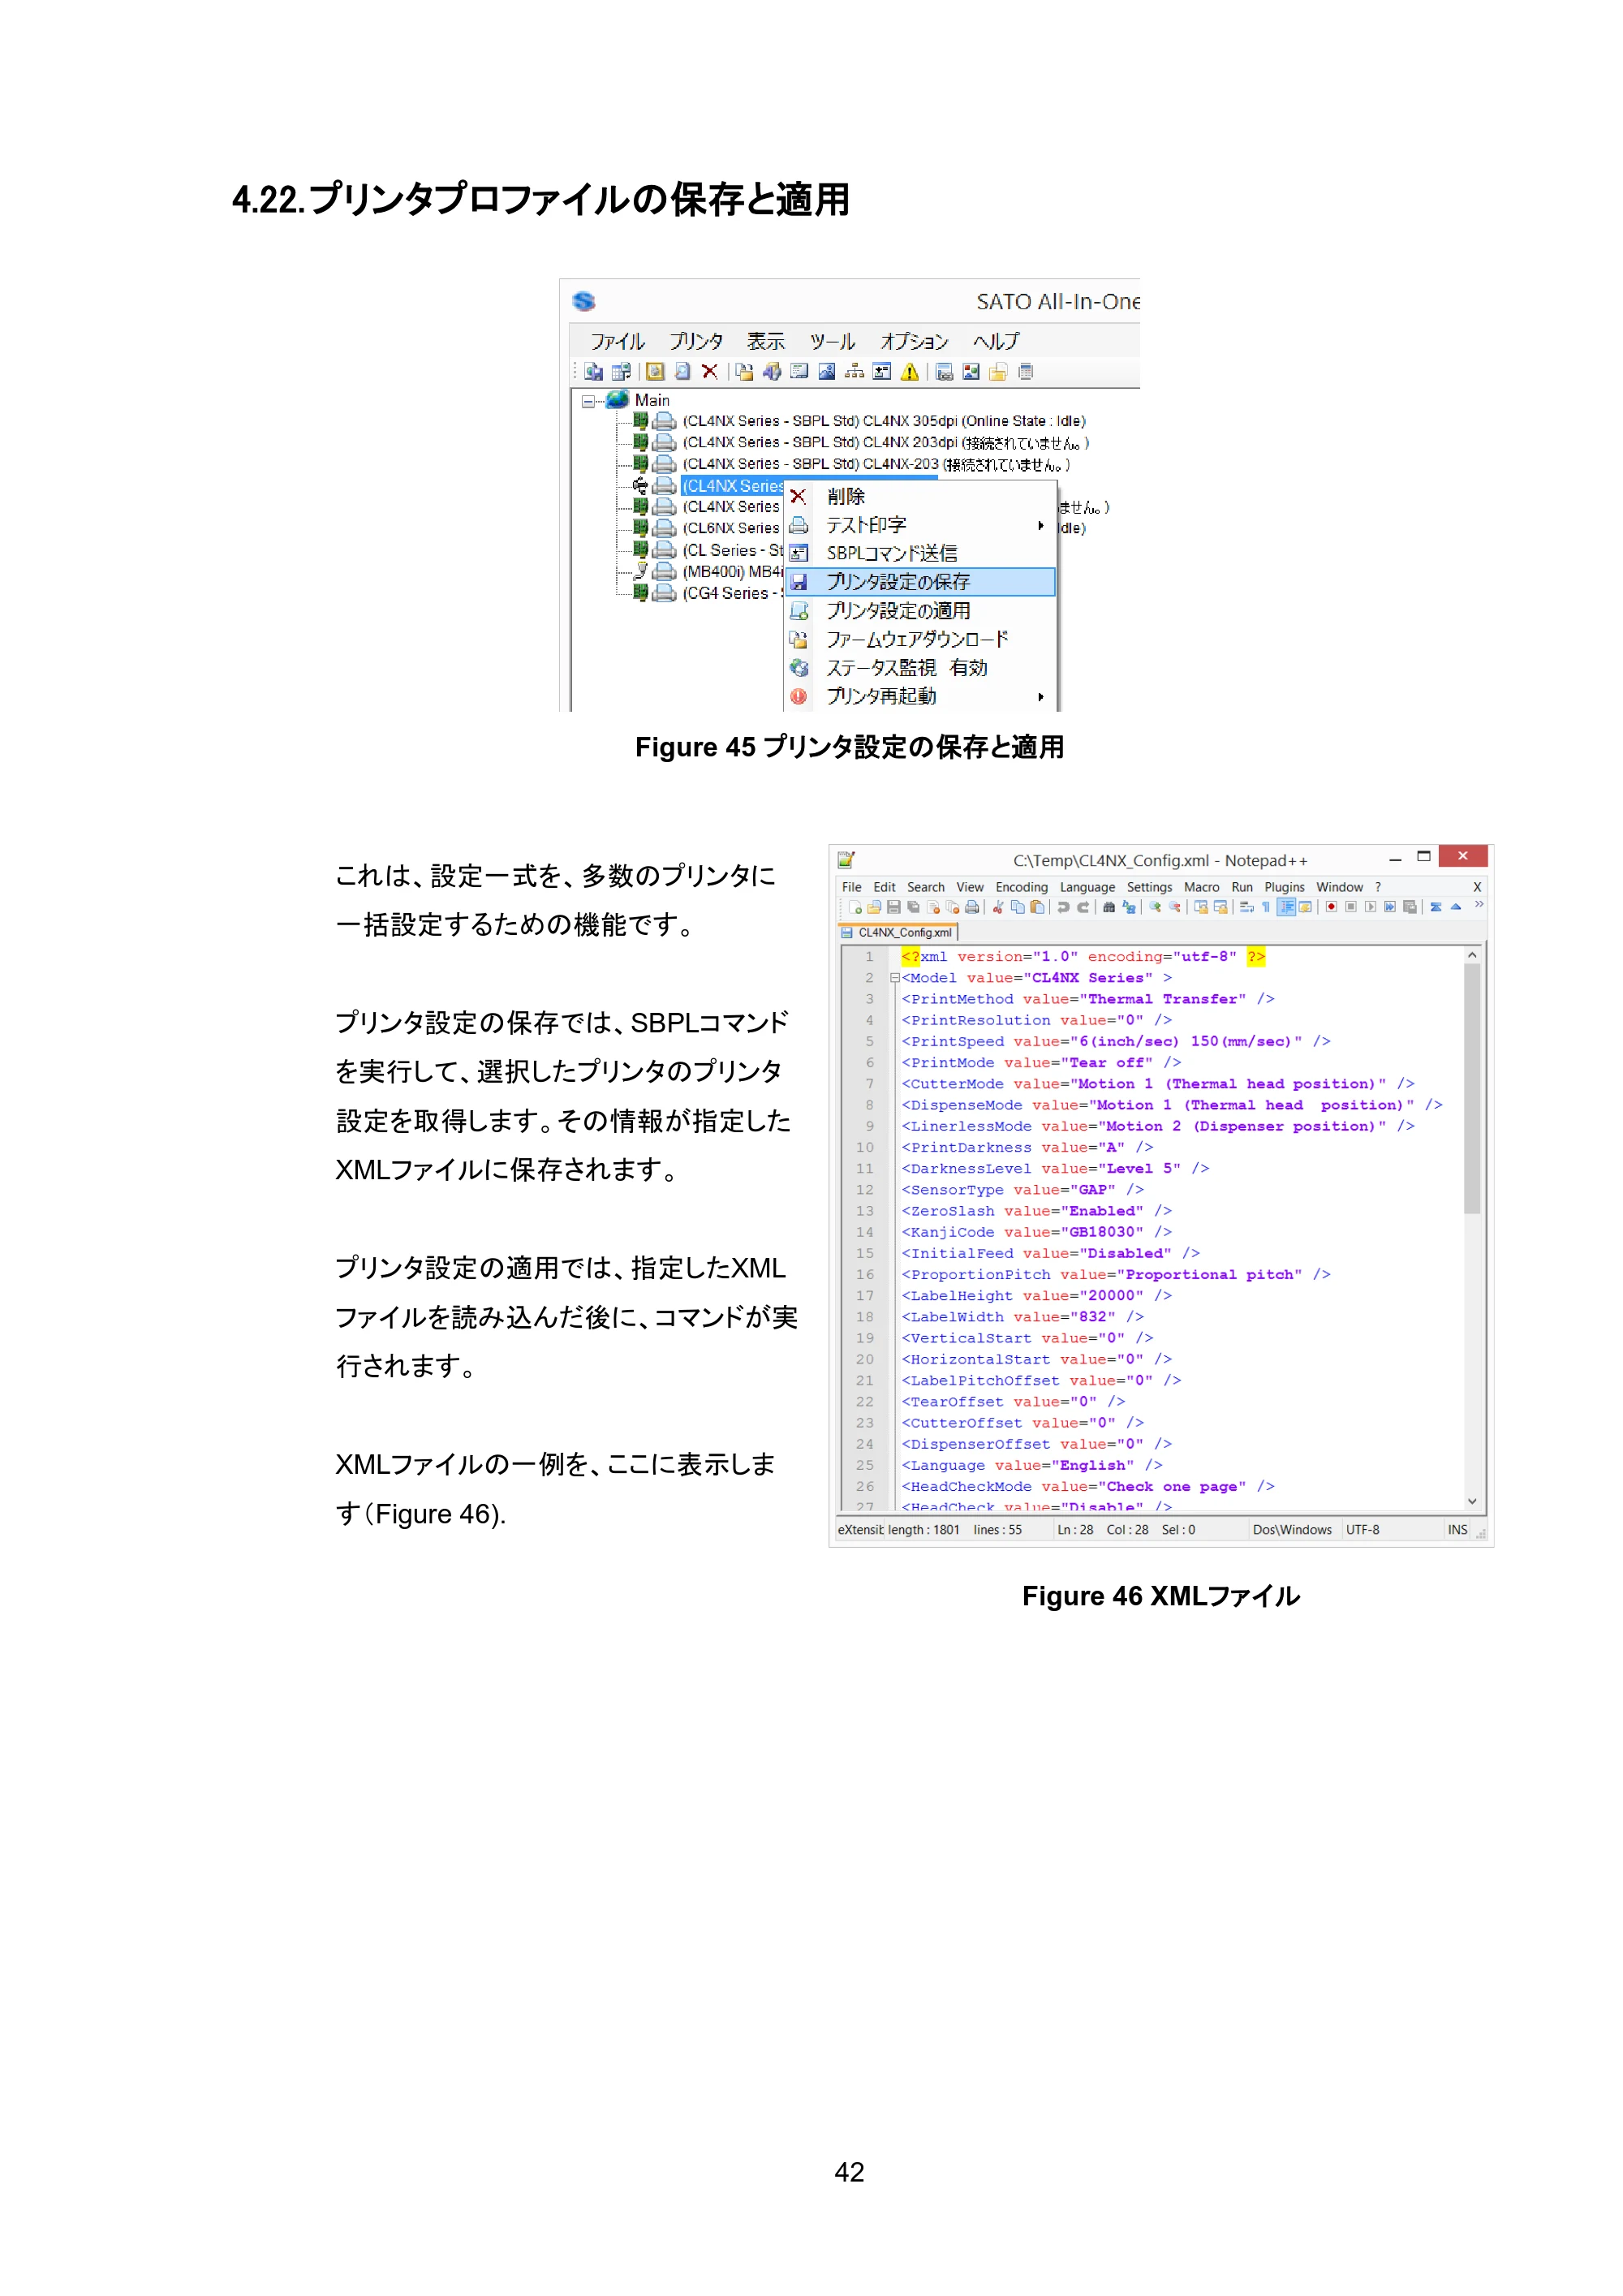Toggle the word wrap toolbar button
Screen dimensions: 1623x2296
(1247, 907)
